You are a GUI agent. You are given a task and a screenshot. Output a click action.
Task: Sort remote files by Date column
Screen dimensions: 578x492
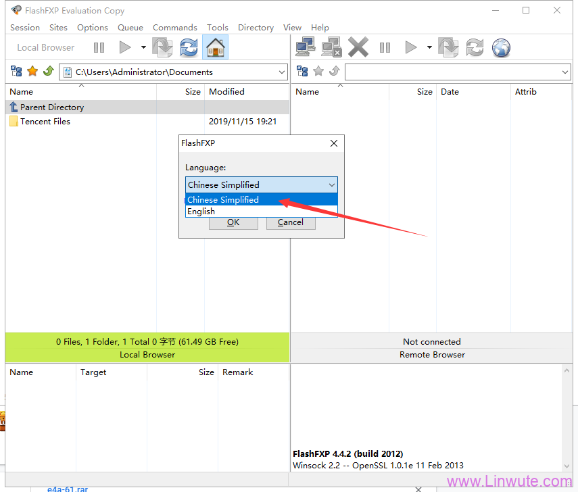474,92
